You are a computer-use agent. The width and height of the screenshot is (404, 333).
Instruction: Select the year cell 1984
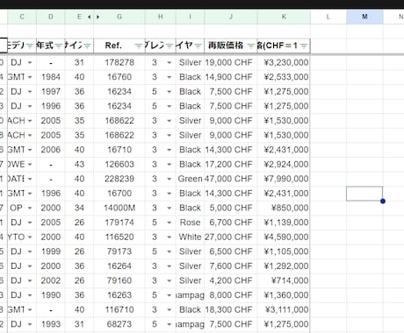51,77
